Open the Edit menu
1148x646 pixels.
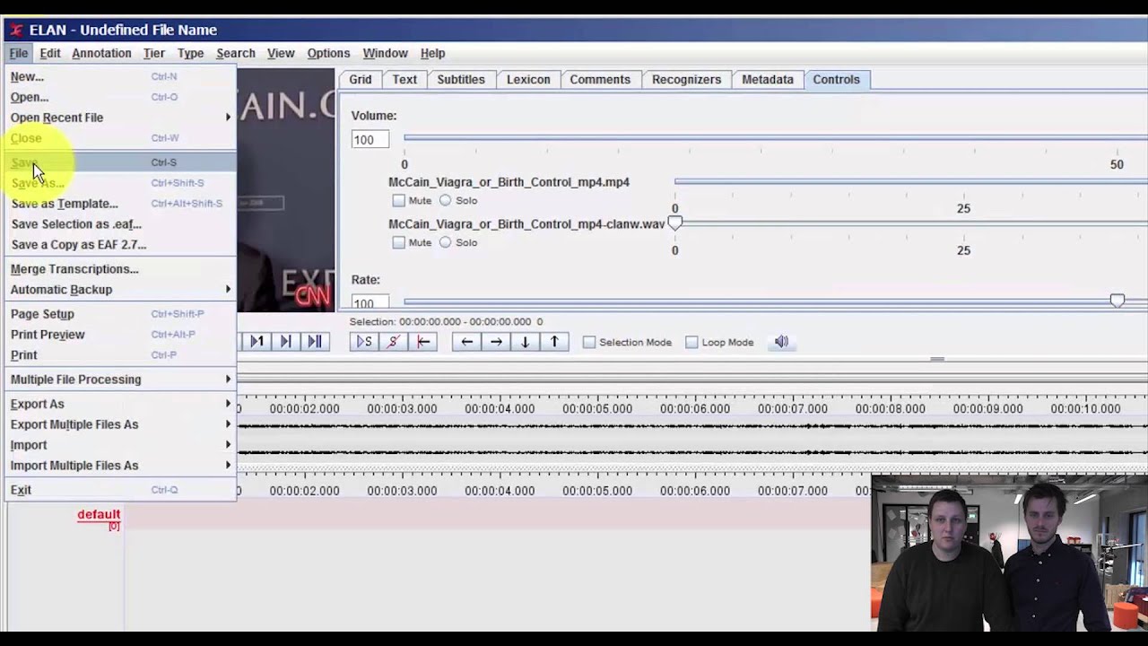click(x=50, y=53)
